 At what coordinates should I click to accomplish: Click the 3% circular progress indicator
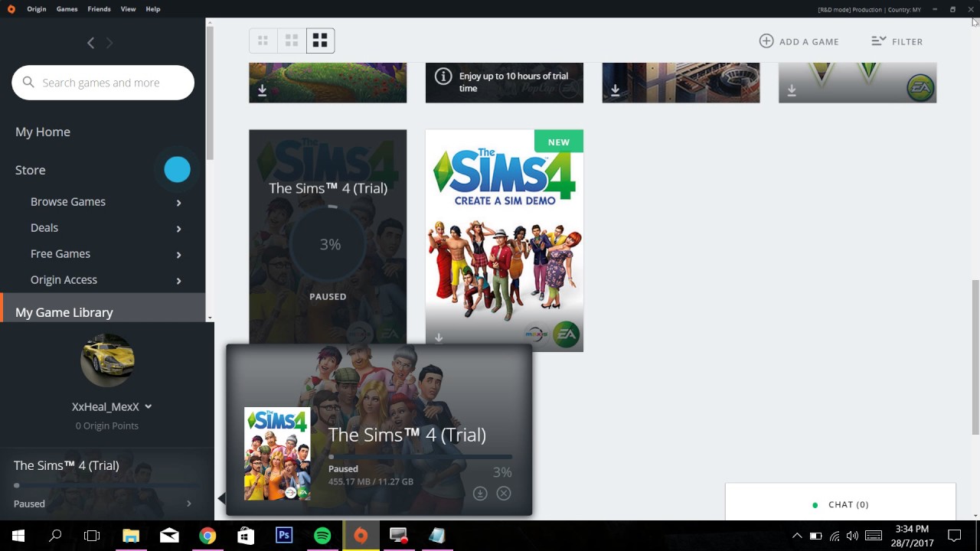(x=330, y=244)
